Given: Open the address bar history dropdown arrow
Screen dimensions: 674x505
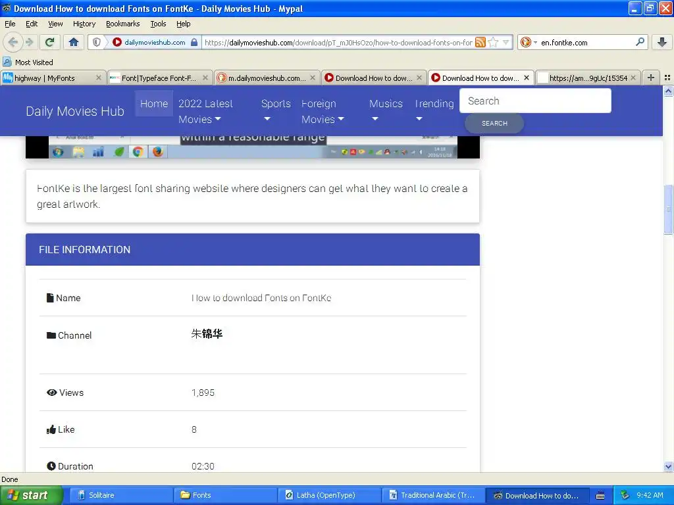Looking at the screenshot, I should (x=506, y=42).
